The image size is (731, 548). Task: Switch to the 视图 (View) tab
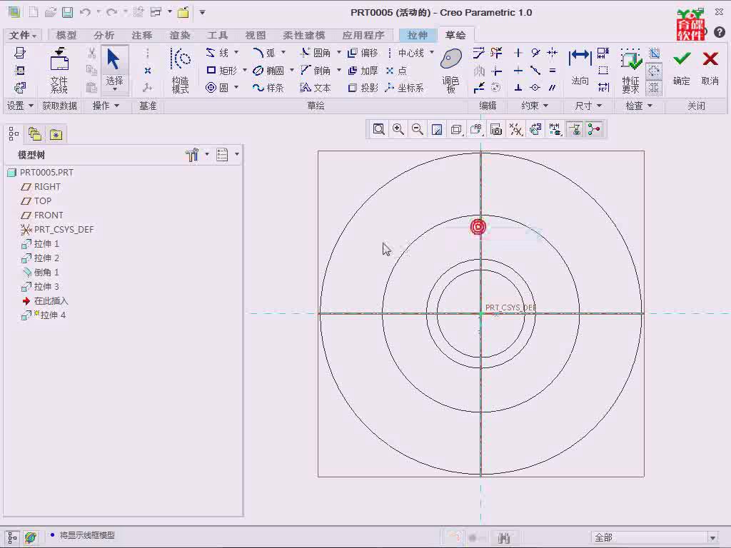pyautogui.click(x=256, y=36)
